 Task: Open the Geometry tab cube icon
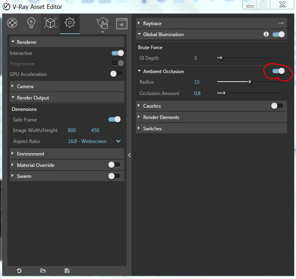pyautogui.click(x=50, y=23)
